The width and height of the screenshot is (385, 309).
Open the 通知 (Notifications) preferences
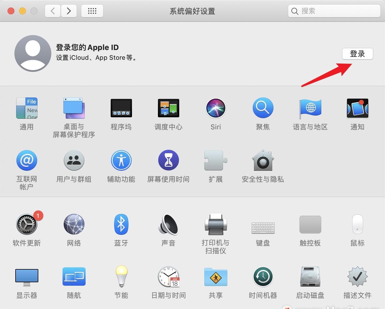tap(357, 108)
